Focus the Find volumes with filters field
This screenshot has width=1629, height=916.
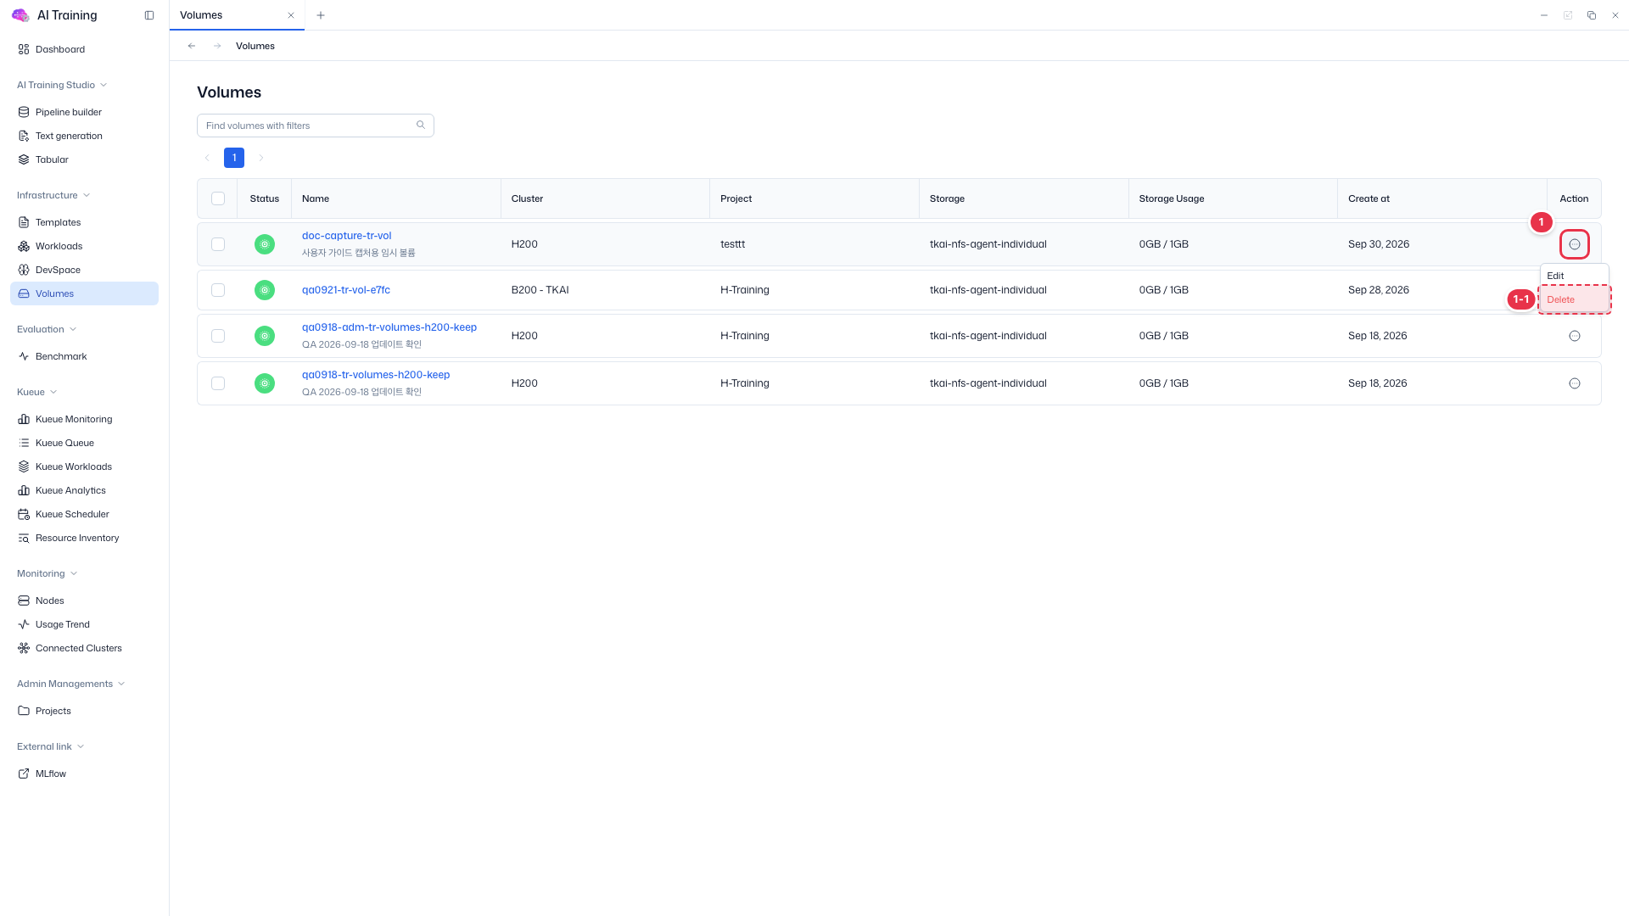(316, 126)
